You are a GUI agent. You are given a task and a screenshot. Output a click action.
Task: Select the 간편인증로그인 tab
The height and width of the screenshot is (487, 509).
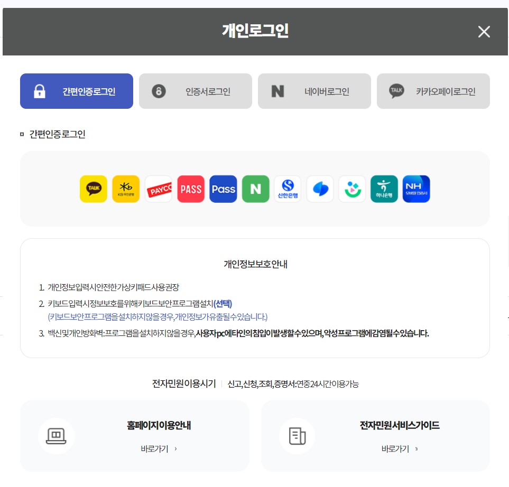tap(76, 91)
